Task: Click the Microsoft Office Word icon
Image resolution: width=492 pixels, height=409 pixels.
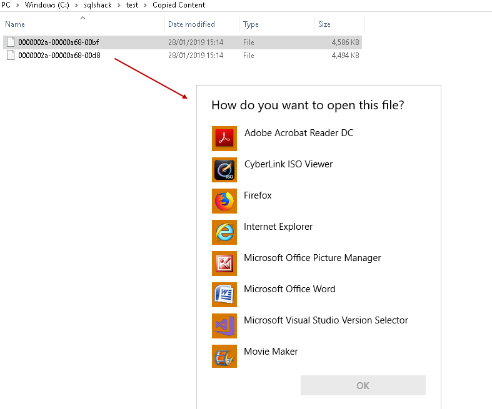Action: point(224,294)
